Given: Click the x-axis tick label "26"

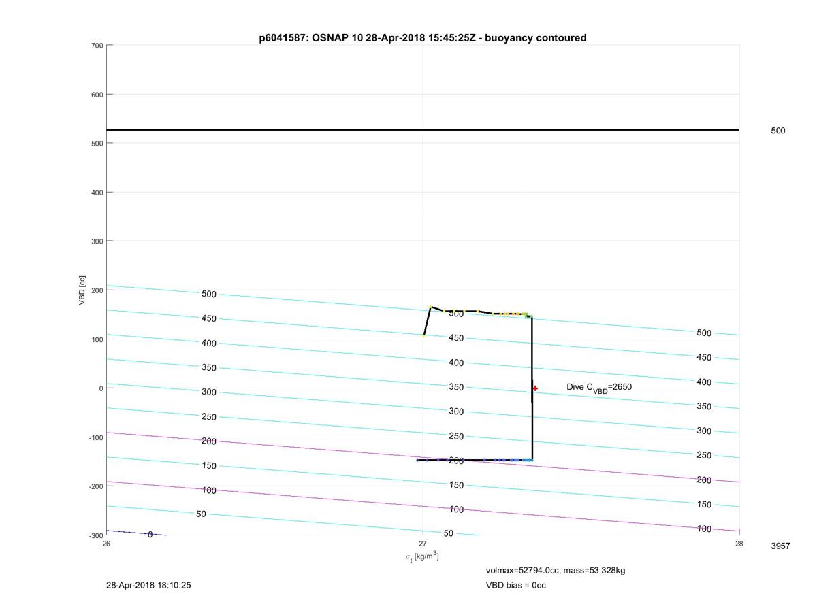Looking at the screenshot, I should click(106, 544).
